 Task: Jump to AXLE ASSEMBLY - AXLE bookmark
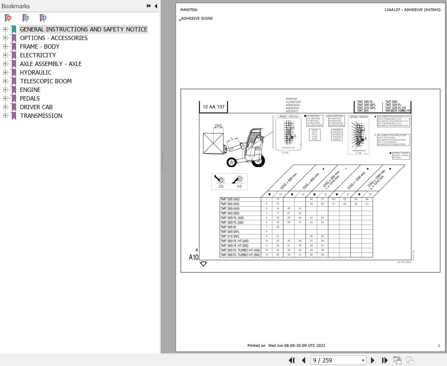click(51, 64)
